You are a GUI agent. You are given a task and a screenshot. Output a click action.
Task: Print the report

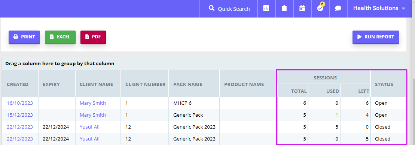24,37
